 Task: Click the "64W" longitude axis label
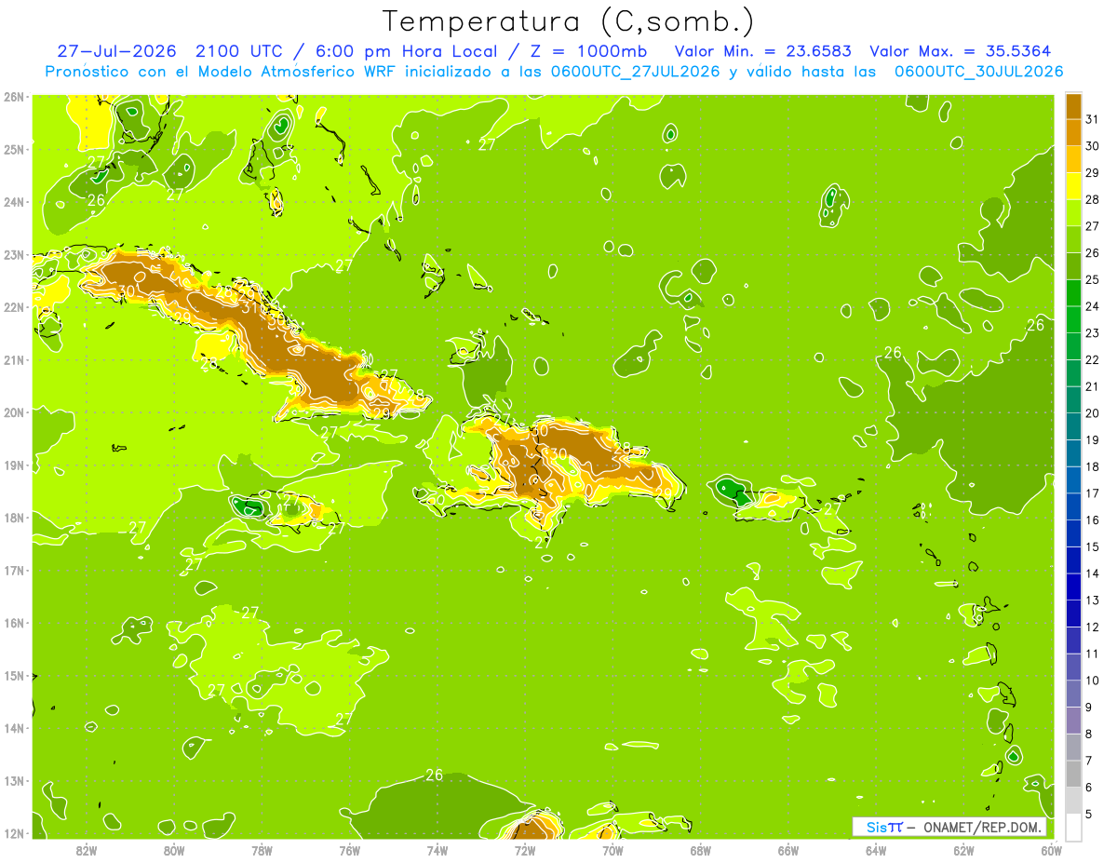point(876,849)
